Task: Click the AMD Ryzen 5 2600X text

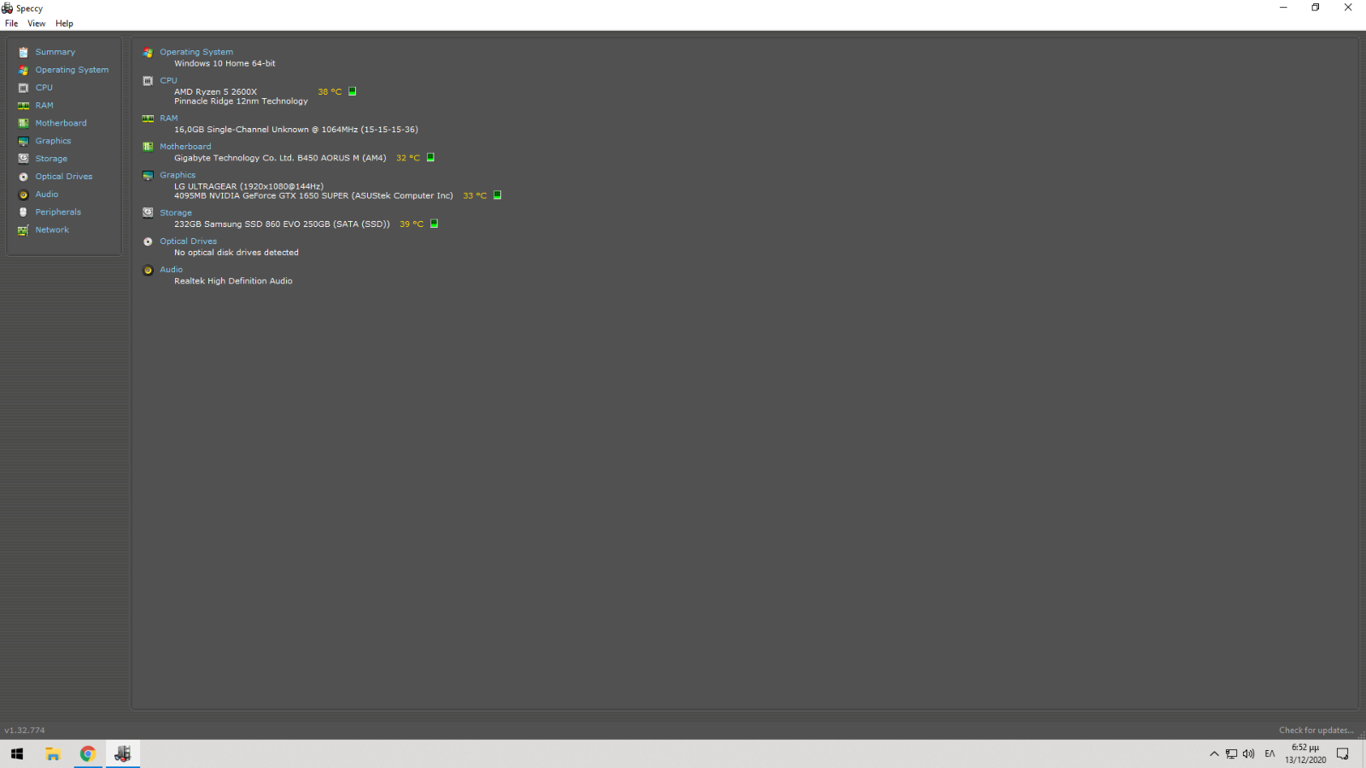Action: click(216, 92)
